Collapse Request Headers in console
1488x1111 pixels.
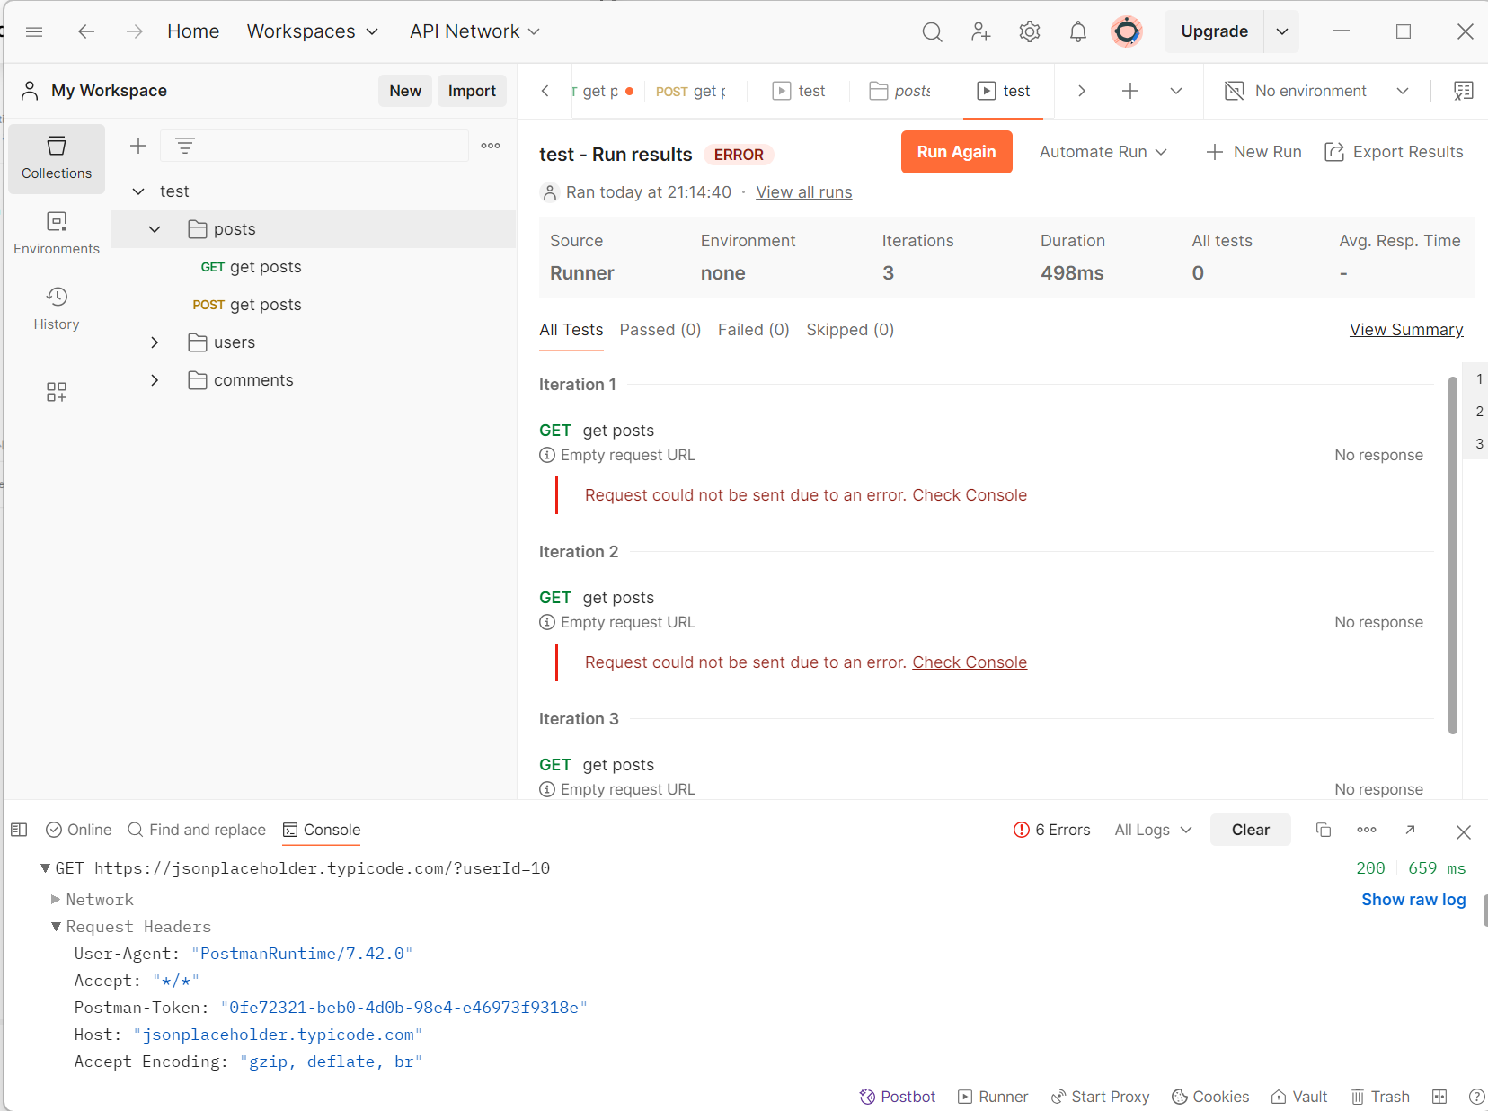56,927
